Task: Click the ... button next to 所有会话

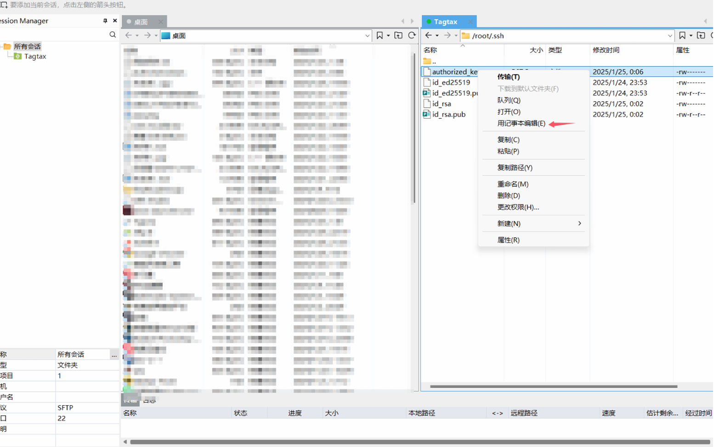Action: 114,355
